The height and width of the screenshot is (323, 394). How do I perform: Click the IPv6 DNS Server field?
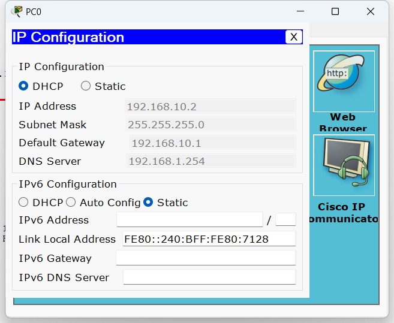tap(209, 277)
